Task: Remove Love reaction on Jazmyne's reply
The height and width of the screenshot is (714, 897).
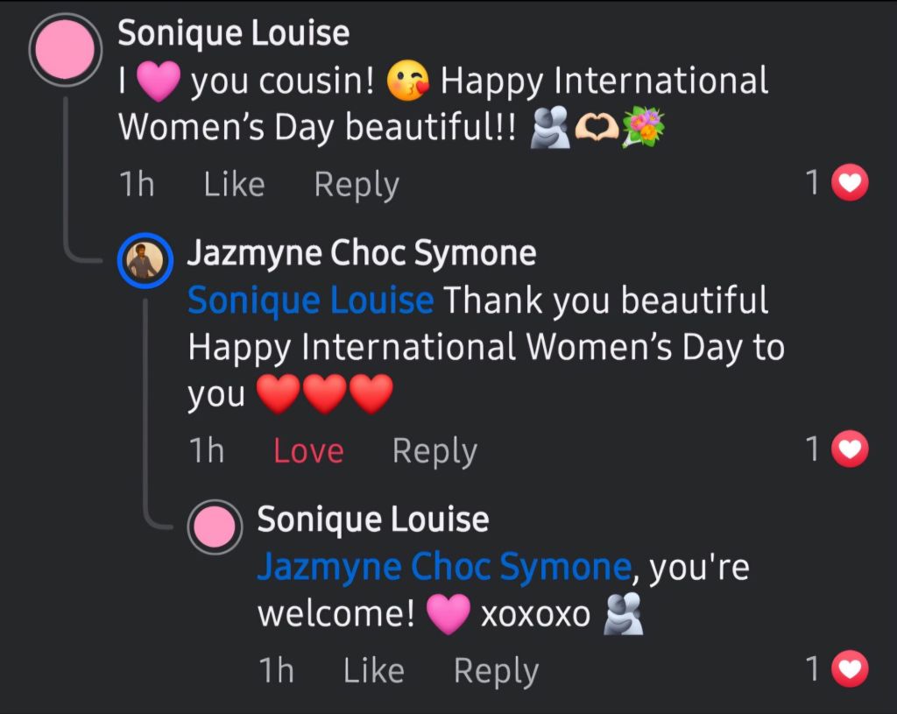Action: 308,450
